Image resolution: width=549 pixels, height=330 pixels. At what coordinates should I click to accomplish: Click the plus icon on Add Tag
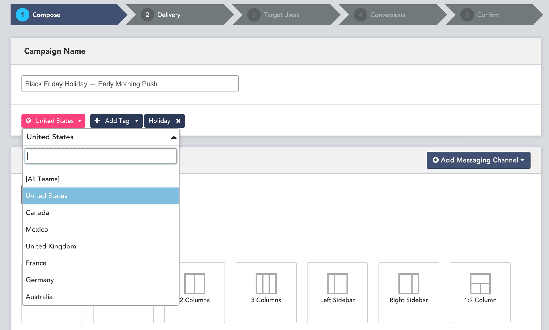(97, 121)
